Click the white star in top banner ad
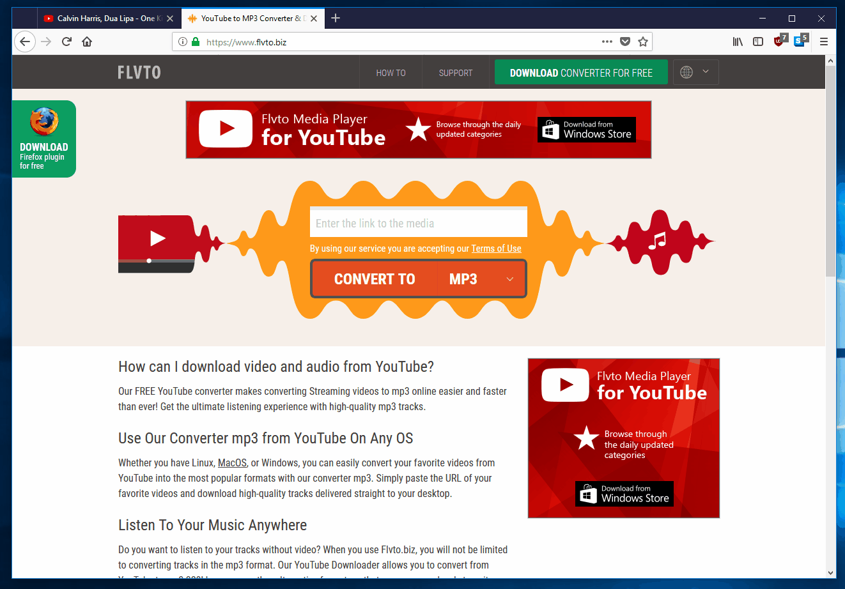Image resolution: width=845 pixels, height=589 pixels. (418, 129)
